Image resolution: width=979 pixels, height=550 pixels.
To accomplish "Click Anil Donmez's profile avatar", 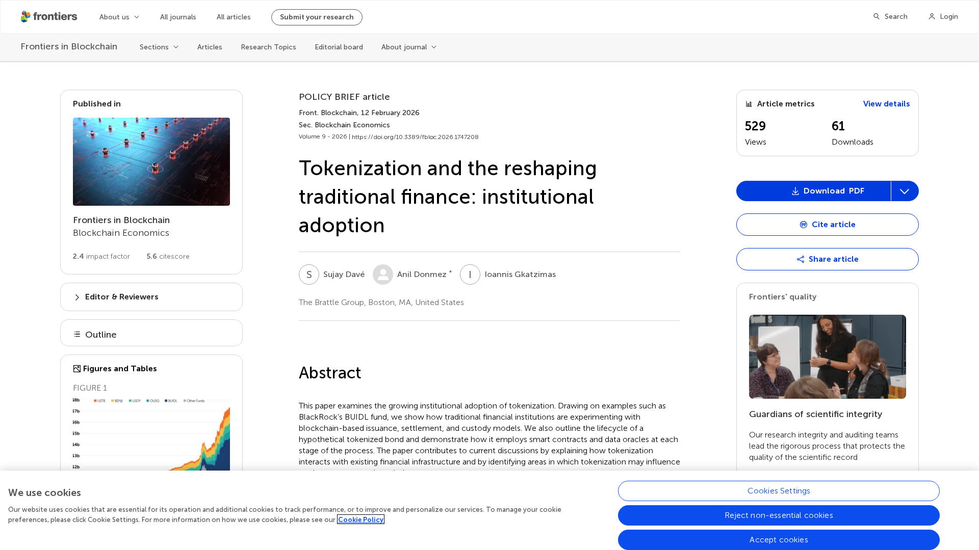I will tap(383, 274).
